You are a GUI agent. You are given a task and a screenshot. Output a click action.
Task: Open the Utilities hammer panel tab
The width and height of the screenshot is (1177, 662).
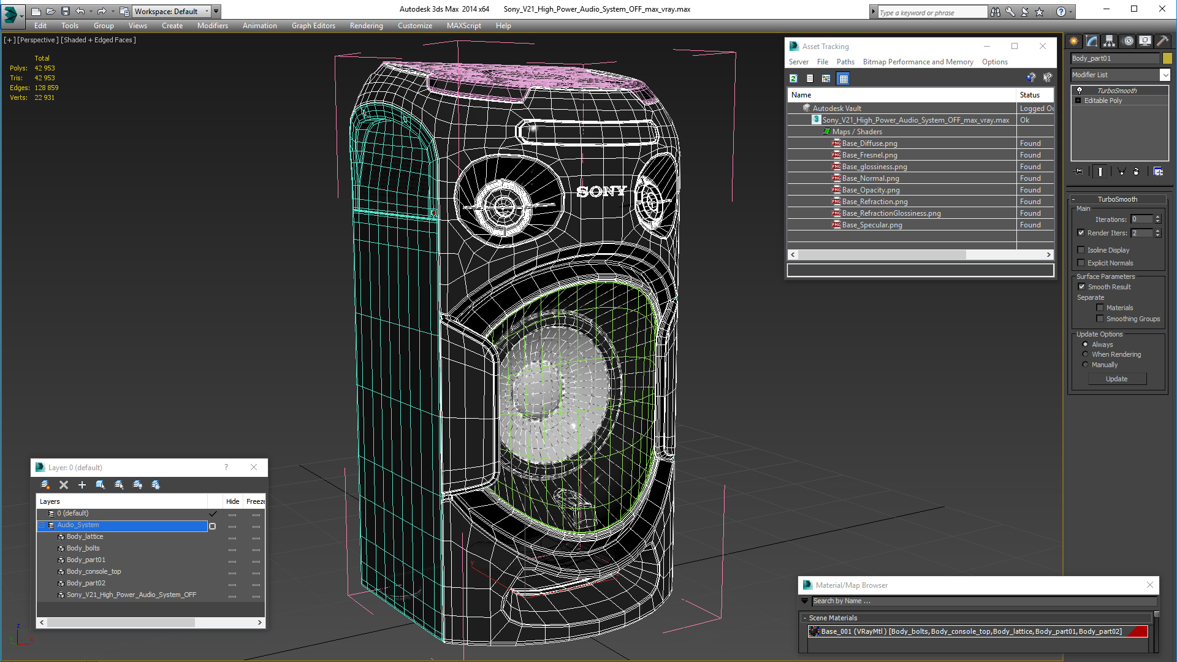1162,41
